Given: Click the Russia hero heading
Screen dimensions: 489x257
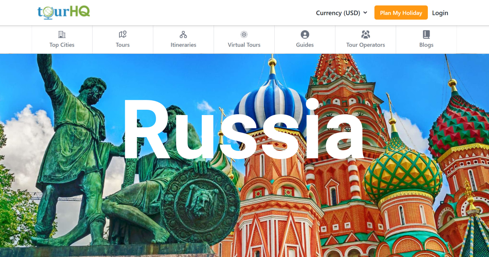Looking at the screenshot, I should pyautogui.click(x=244, y=129).
